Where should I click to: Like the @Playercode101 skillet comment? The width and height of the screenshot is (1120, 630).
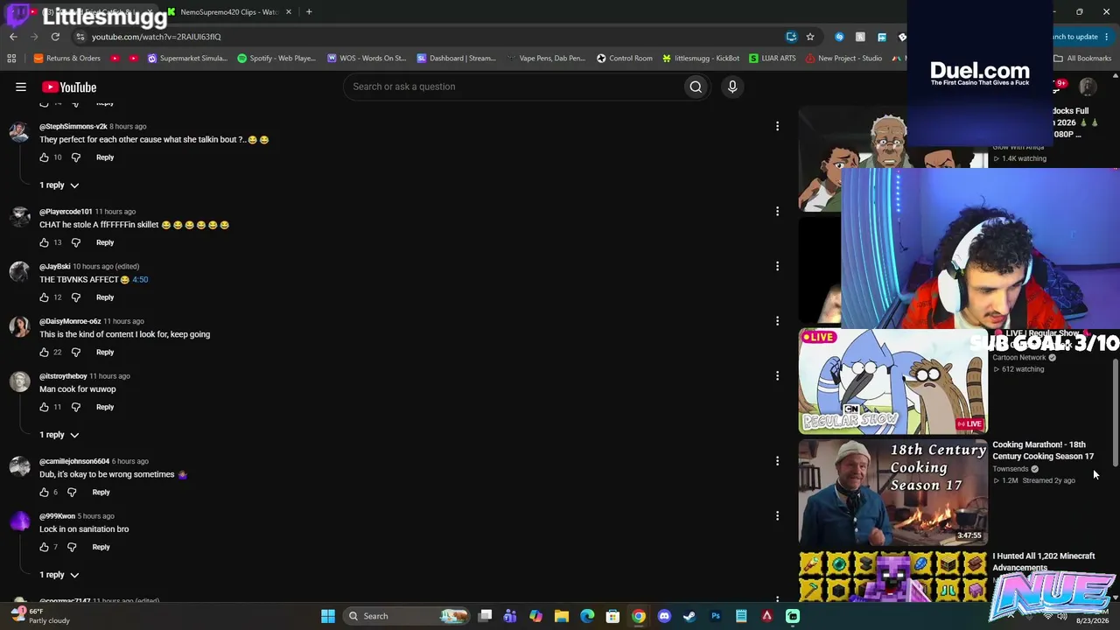tap(44, 242)
